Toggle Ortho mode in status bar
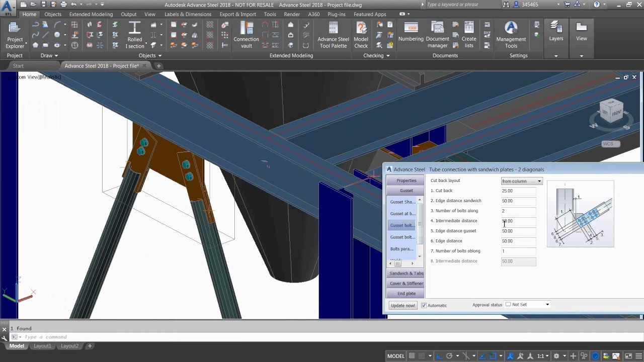Viewport: 644px width, 362px height. click(439, 356)
